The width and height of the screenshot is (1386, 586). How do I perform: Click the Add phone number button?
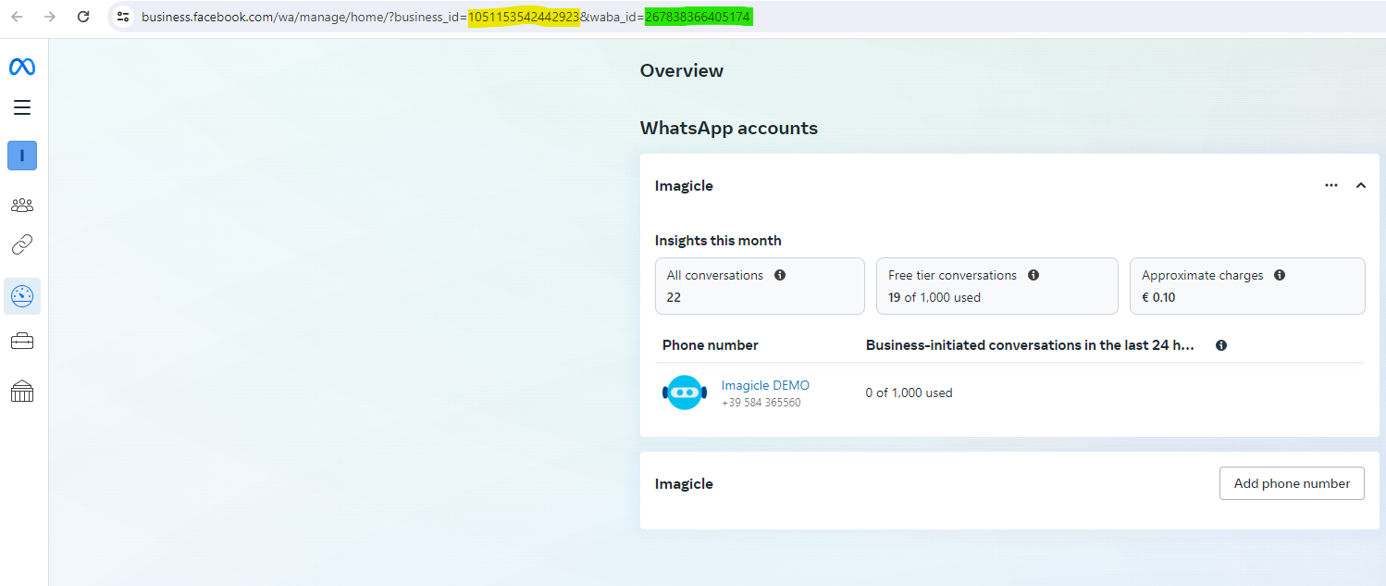[1292, 483]
